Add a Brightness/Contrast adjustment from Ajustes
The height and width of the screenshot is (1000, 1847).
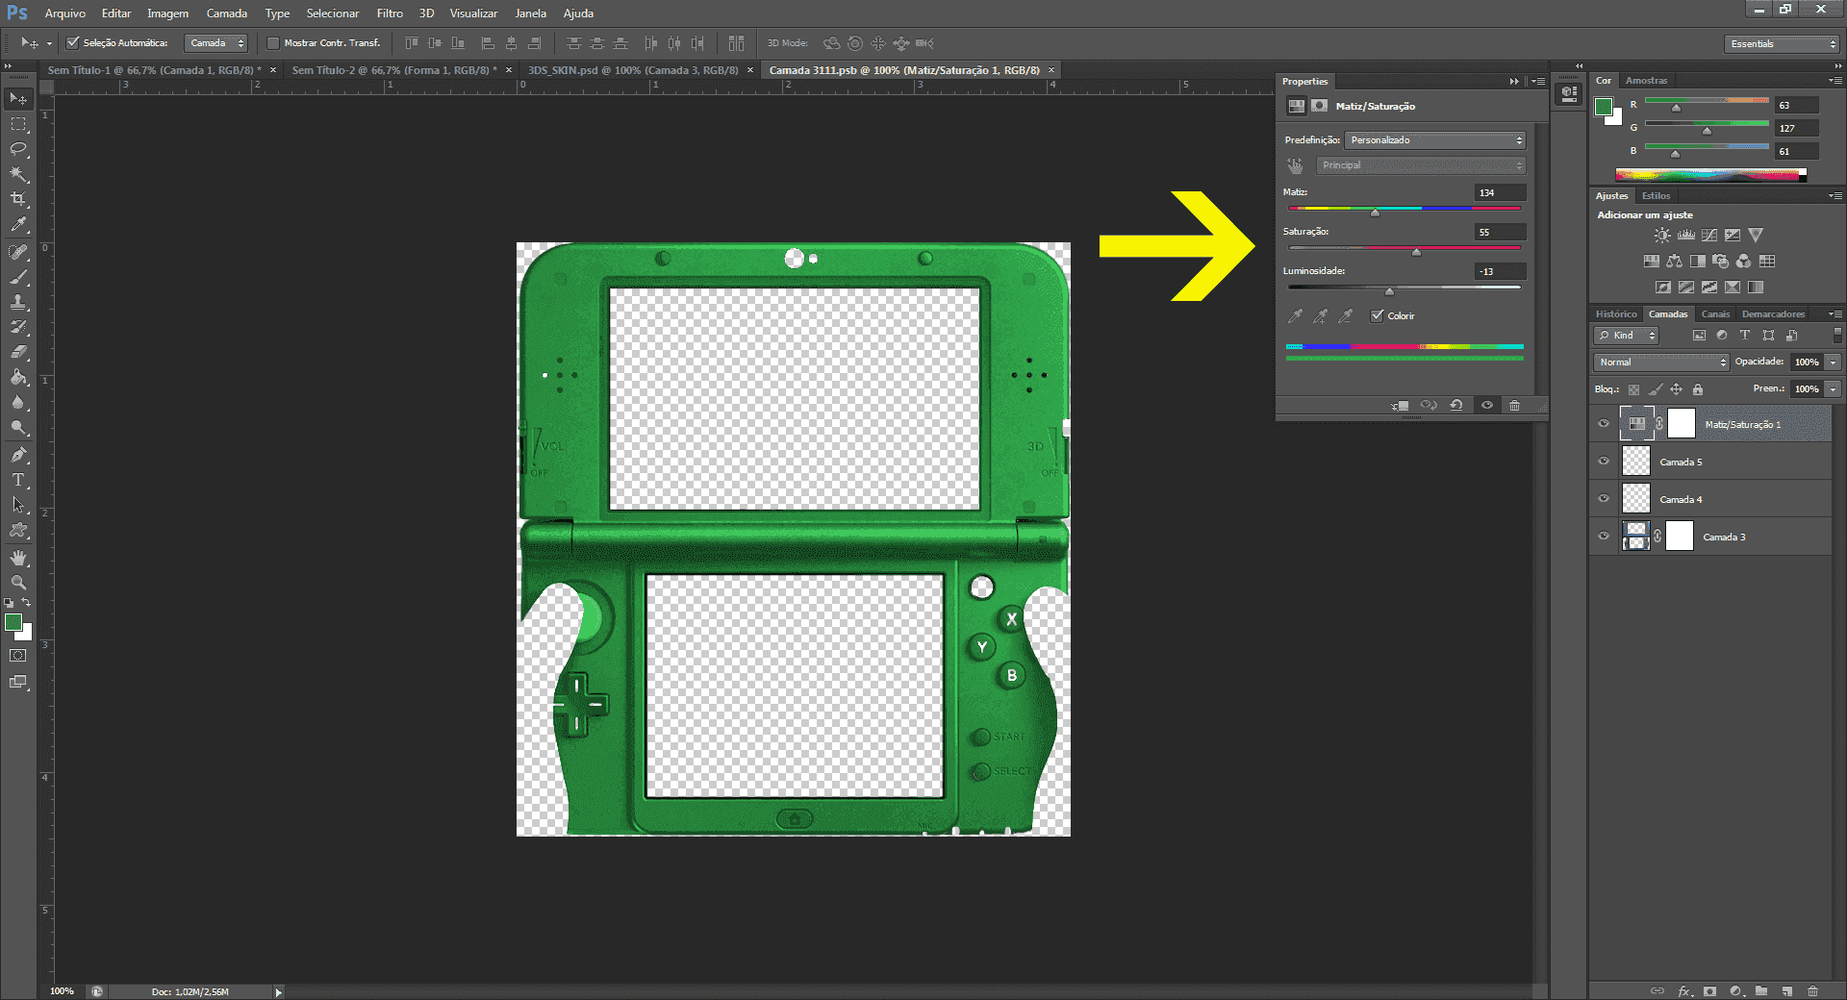1662,236
